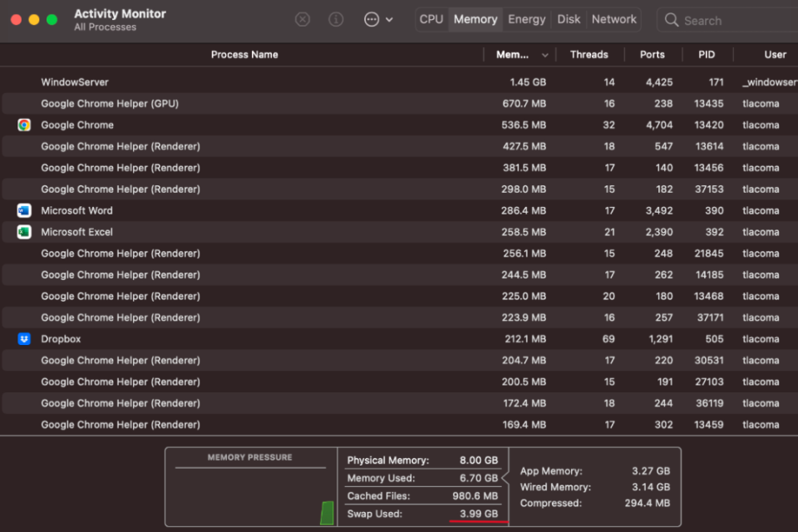This screenshot has width=798, height=532.
Task: Click the Swap Used 3.99 GB value
Action: [x=479, y=514]
